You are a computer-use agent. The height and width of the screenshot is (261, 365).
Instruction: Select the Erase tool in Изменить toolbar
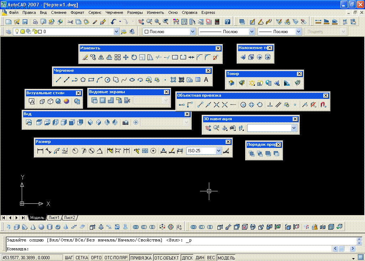click(85, 57)
